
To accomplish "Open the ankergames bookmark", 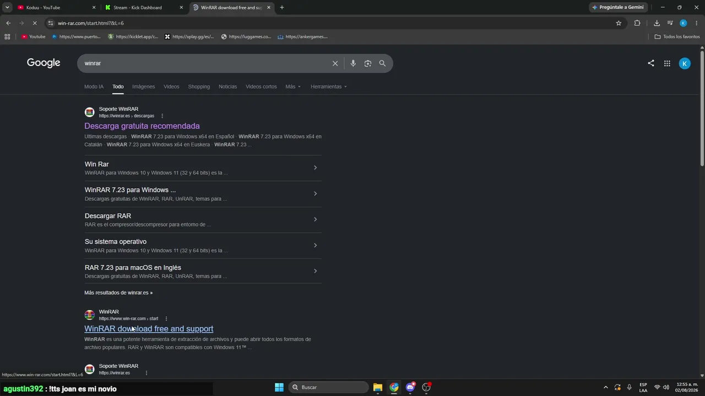I will (303, 37).
